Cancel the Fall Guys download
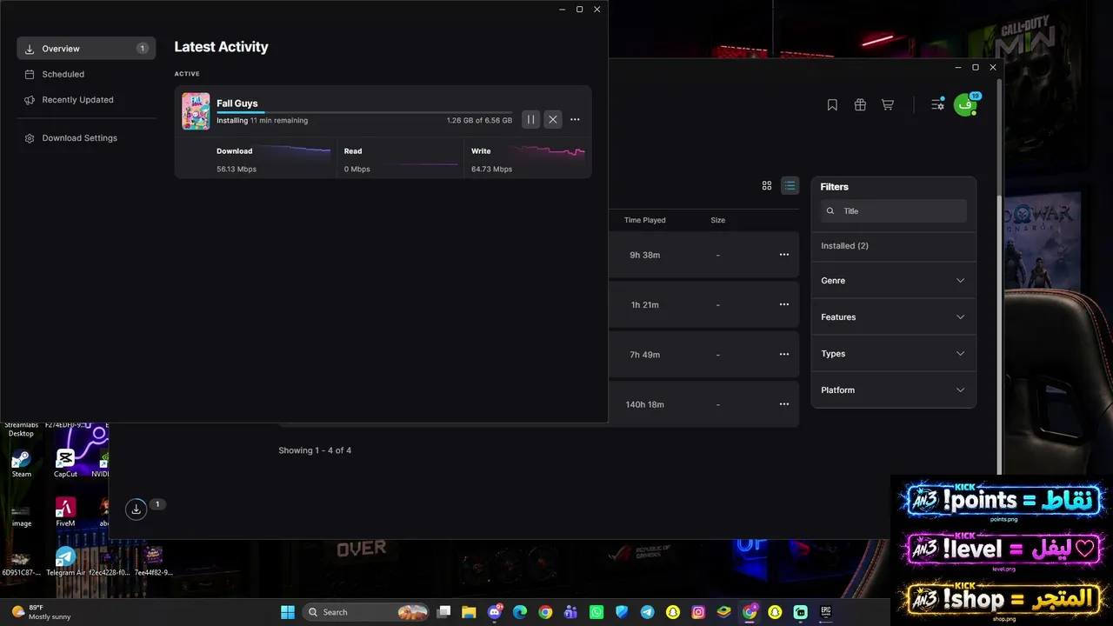1113x626 pixels. (553, 119)
